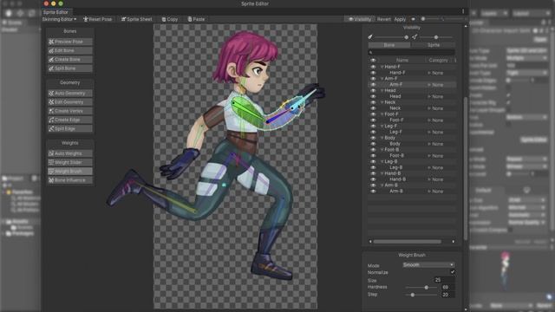Screen dimensions: 555x312
Task: Click the Size value field
Action: point(445,280)
